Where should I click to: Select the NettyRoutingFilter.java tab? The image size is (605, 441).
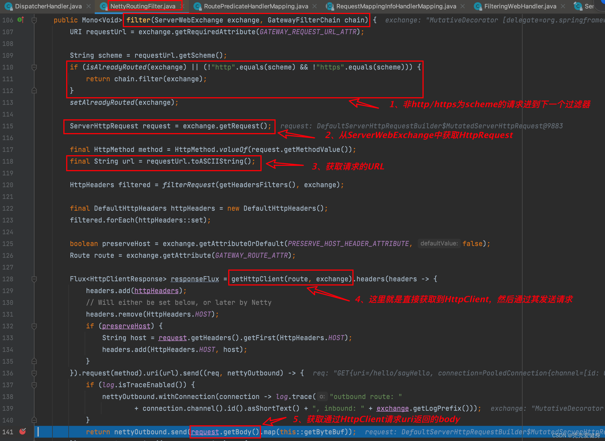(143, 6)
